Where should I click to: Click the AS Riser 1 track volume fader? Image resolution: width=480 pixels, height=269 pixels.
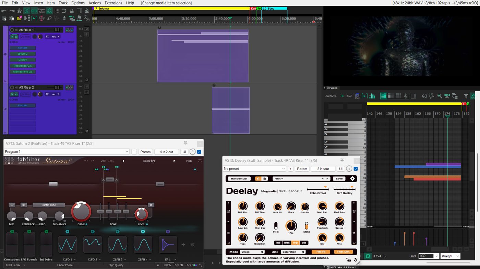pyautogui.click(x=57, y=30)
